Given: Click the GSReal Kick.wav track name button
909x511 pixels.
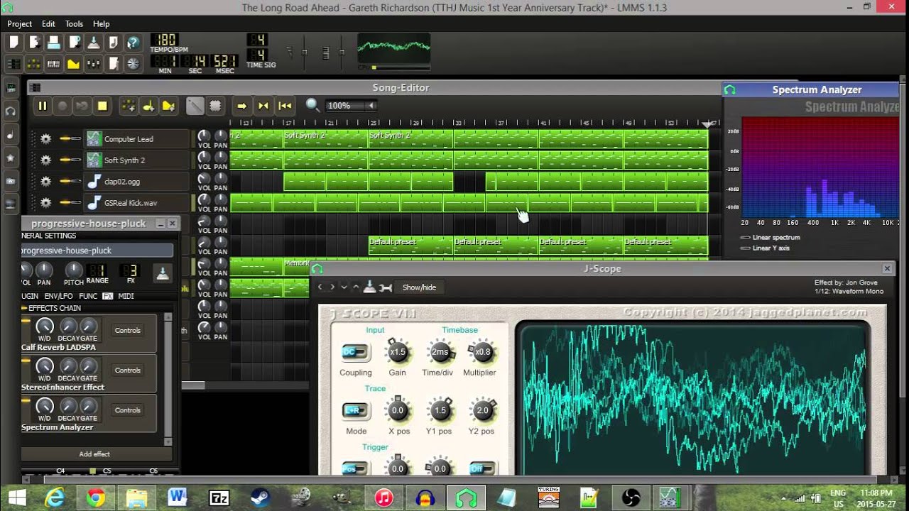Looking at the screenshot, I should [x=137, y=203].
